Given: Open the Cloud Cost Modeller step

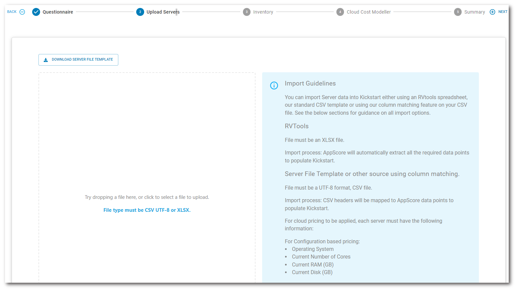Looking at the screenshot, I should [369, 12].
